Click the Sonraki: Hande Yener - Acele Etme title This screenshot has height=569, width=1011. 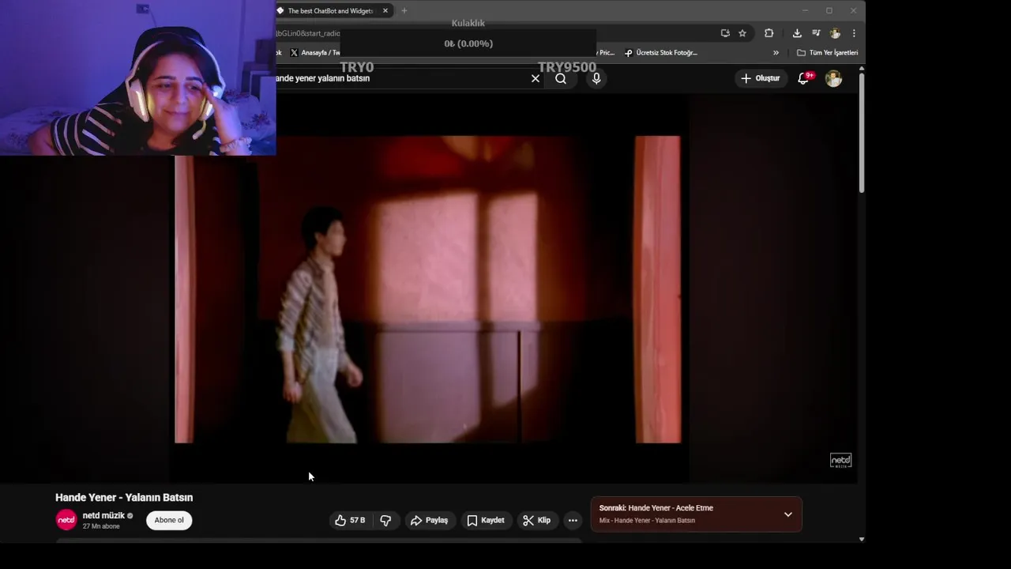click(656, 508)
